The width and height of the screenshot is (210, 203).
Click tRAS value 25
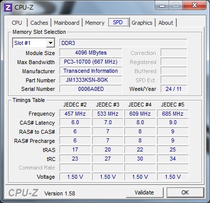pos(173,149)
